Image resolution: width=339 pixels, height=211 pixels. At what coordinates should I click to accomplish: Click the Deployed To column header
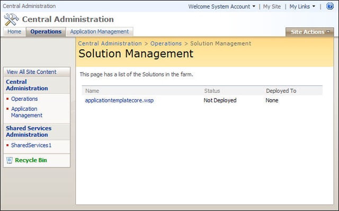pos(281,91)
